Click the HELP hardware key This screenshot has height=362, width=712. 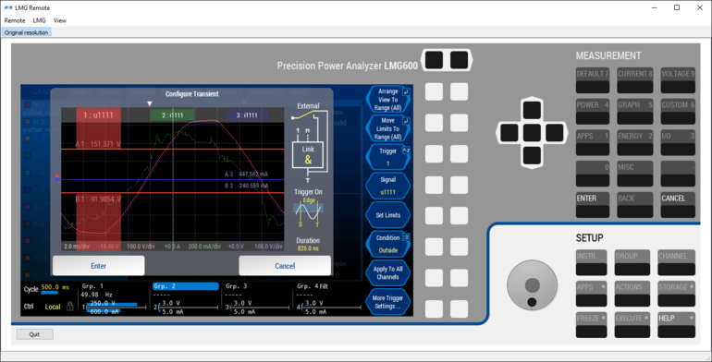point(676,325)
